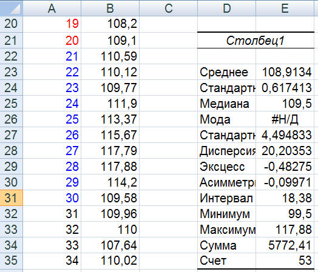Click the black number 33 cell
The image size is (318, 272).
[52, 245]
